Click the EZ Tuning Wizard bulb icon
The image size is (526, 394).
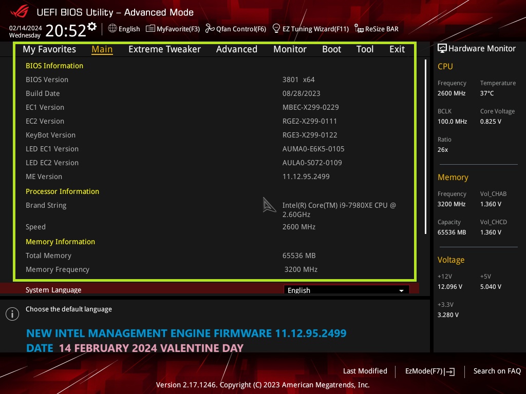point(276,29)
